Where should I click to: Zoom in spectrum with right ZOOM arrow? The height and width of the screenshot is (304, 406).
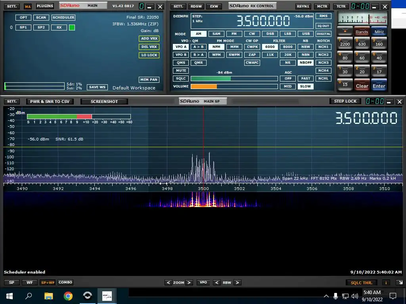pos(189,283)
